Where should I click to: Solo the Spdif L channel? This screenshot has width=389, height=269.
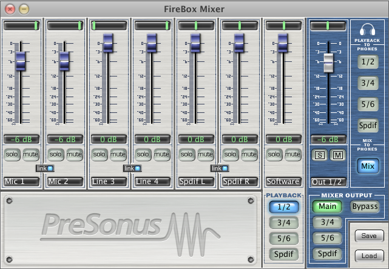click(186, 155)
